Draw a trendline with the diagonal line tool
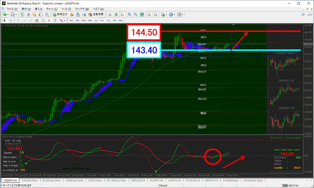Image resolution: width=314 pixels, height=188 pixels. (x=31, y=20)
